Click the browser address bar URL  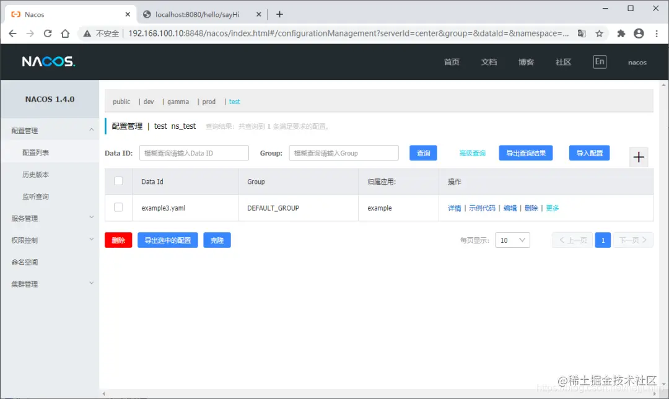tap(348, 33)
